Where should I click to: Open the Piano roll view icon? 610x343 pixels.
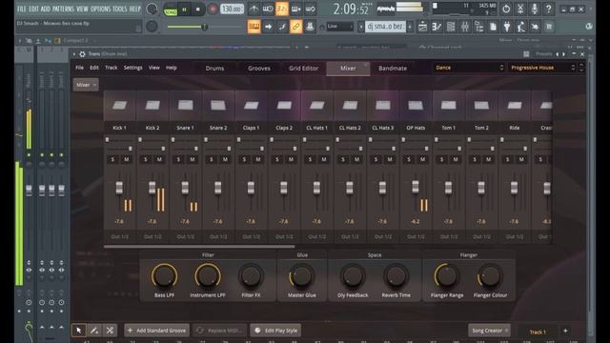[x=437, y=27]
